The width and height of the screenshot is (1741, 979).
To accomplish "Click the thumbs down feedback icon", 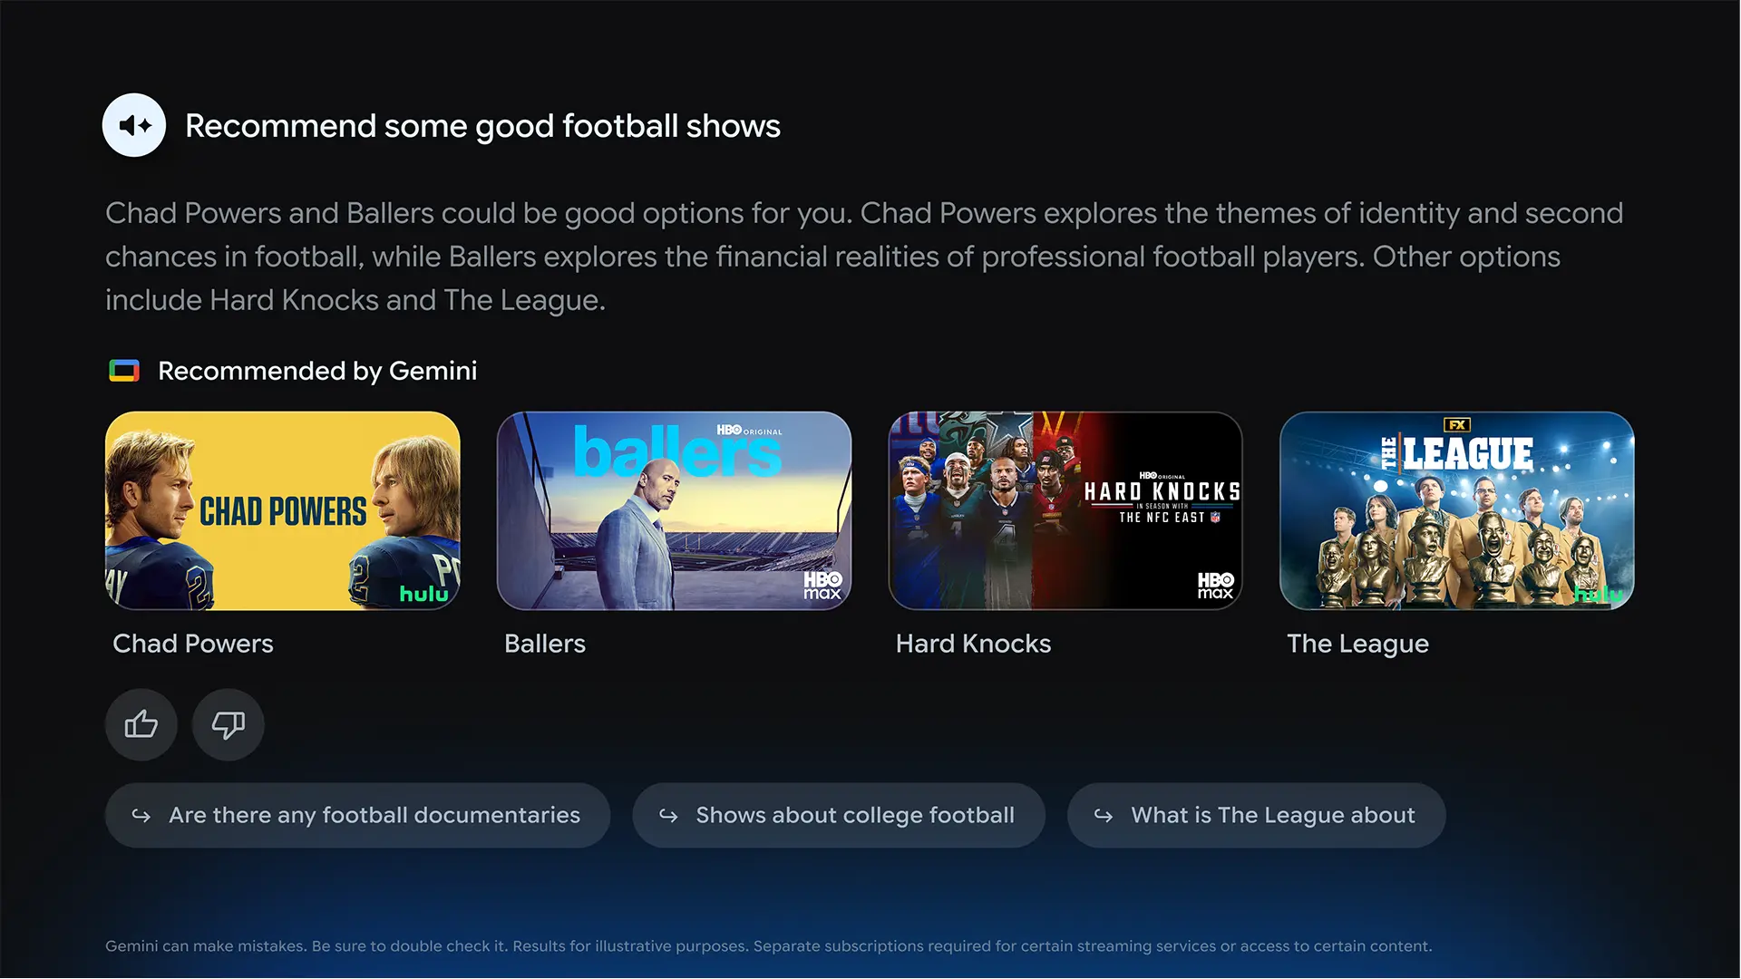I will (229, 724).
